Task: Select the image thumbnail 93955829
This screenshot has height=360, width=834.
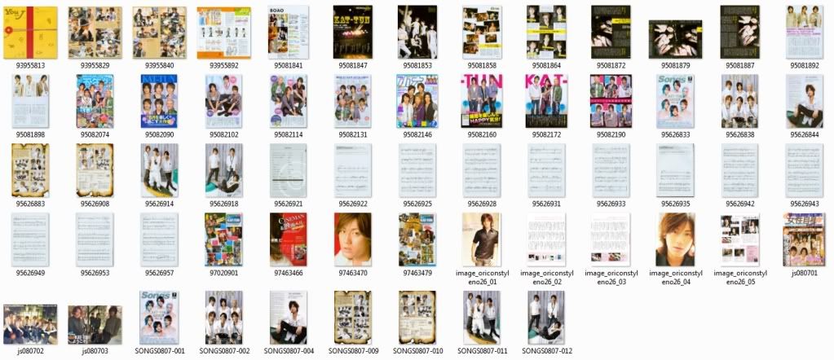Action: click(95, 33)
